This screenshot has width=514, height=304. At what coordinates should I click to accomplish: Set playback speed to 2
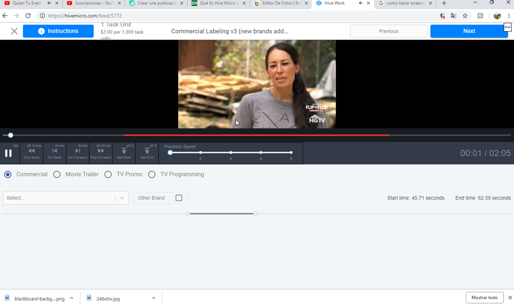200,153
